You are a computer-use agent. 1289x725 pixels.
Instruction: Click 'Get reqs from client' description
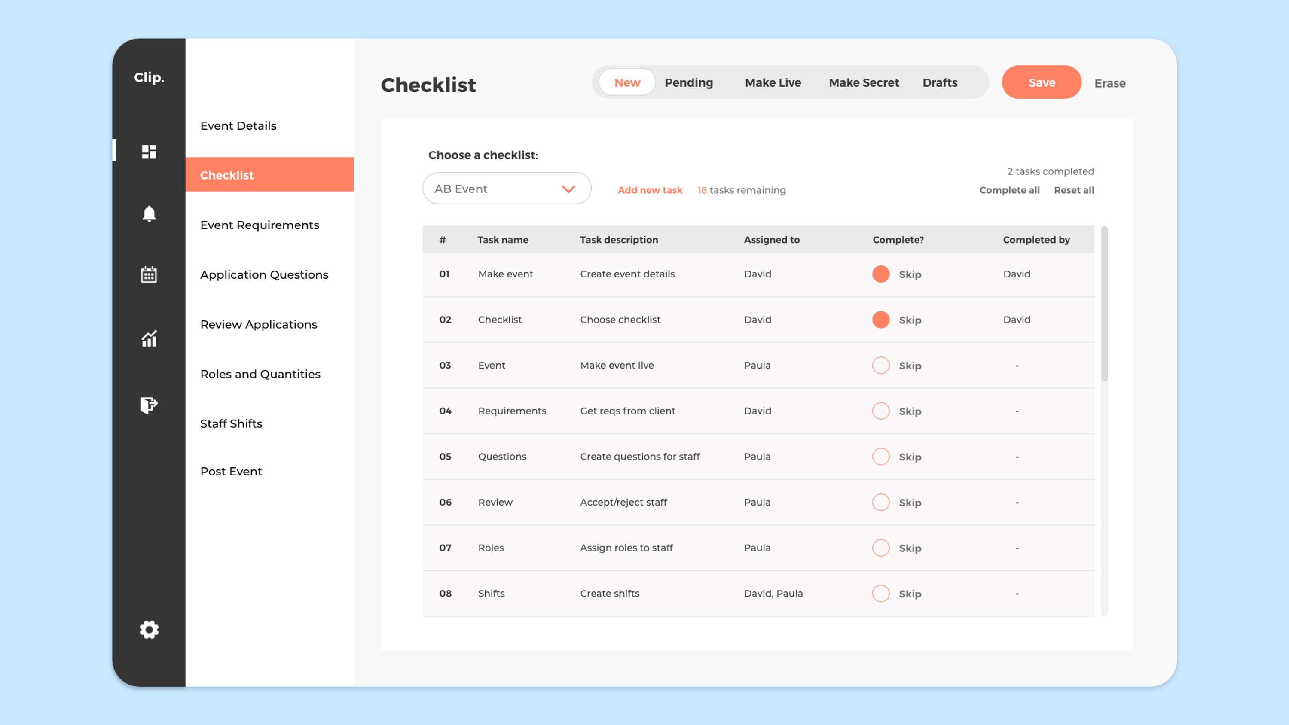[627, 411]
